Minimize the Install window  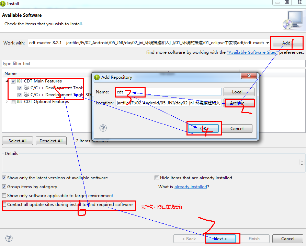tap(277, 2)
